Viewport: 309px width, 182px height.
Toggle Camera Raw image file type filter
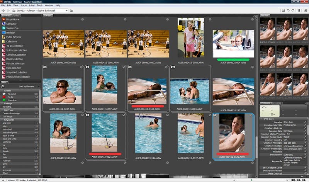pos(20,113)
